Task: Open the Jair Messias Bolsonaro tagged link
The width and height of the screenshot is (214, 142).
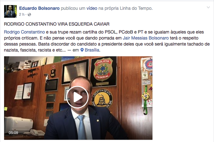Action: [146, 38]
